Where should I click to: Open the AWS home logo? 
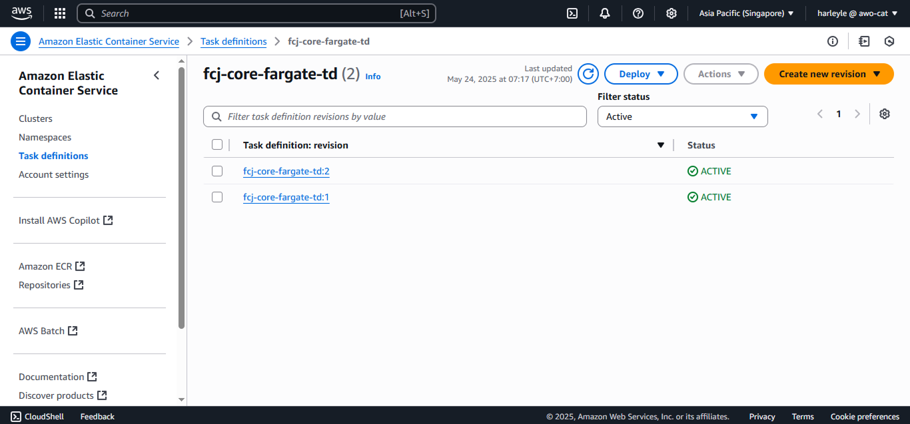click(x=21, y=13)
